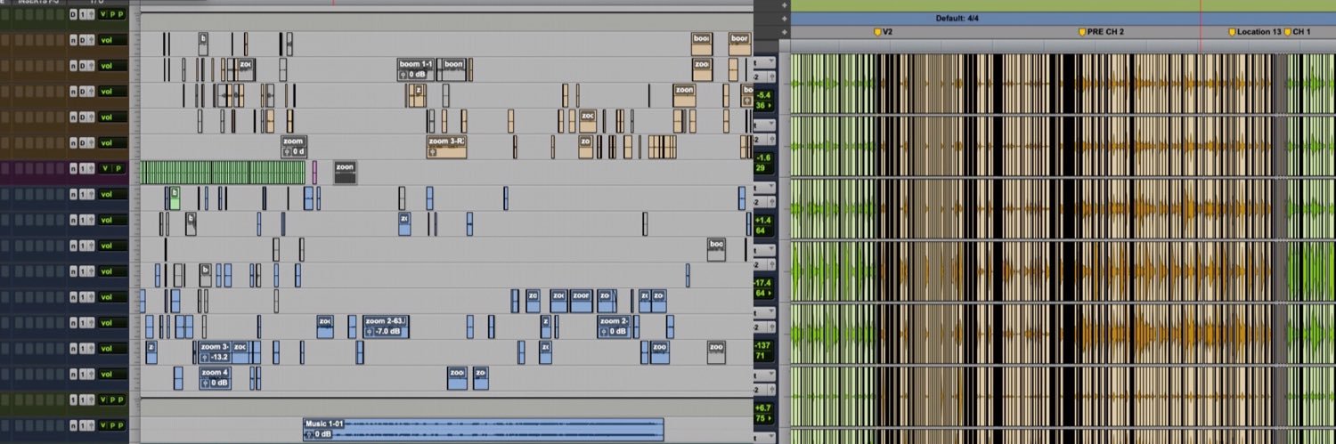Click the clip gain icon beside -7.0 dB
This screenshot has width=1336, height=444.
tap(369, 332)
